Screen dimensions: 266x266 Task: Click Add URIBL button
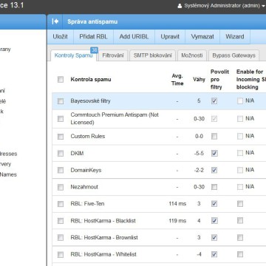[x=134, y=37]
